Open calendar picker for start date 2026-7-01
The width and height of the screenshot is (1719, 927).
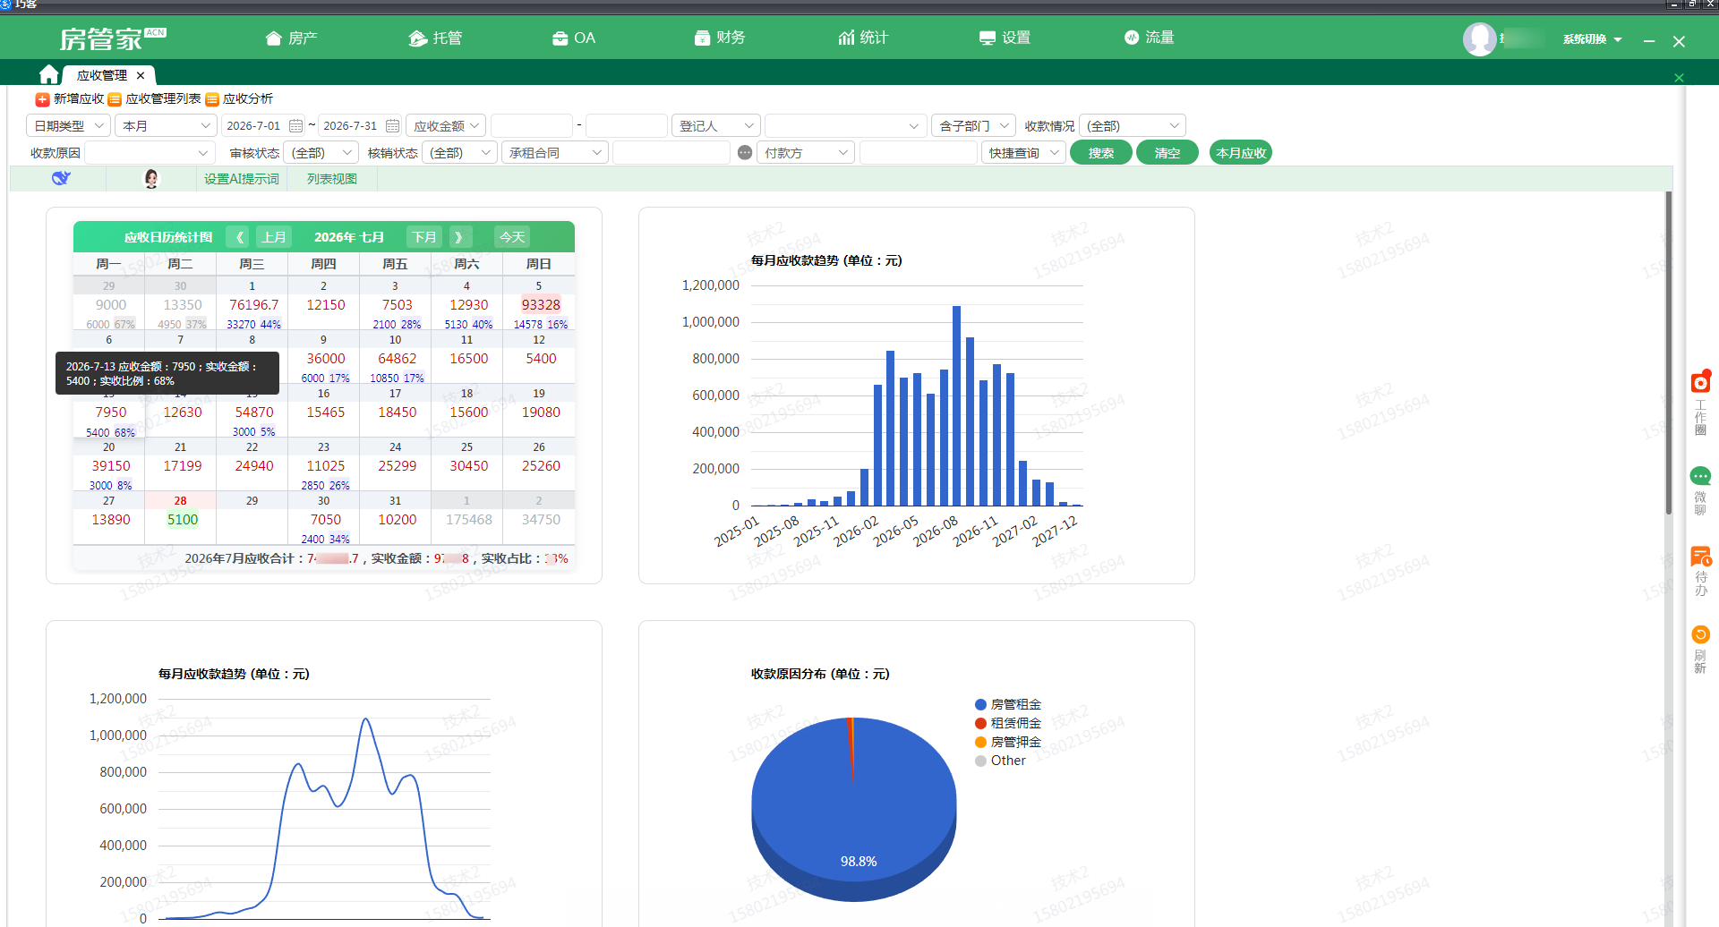tap(295, 126)
